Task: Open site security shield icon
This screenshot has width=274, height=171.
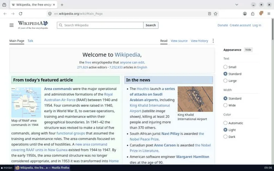Action: click(x=50, y=14)
